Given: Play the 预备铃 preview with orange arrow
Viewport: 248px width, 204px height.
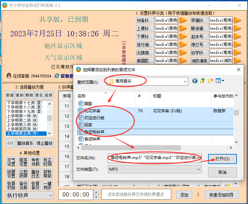Looking at the screenshot, I should 183,20.
